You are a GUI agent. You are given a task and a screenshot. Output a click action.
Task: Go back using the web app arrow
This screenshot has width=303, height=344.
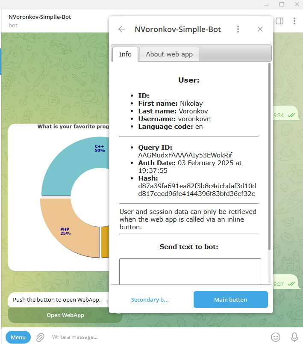click(122, 29)
